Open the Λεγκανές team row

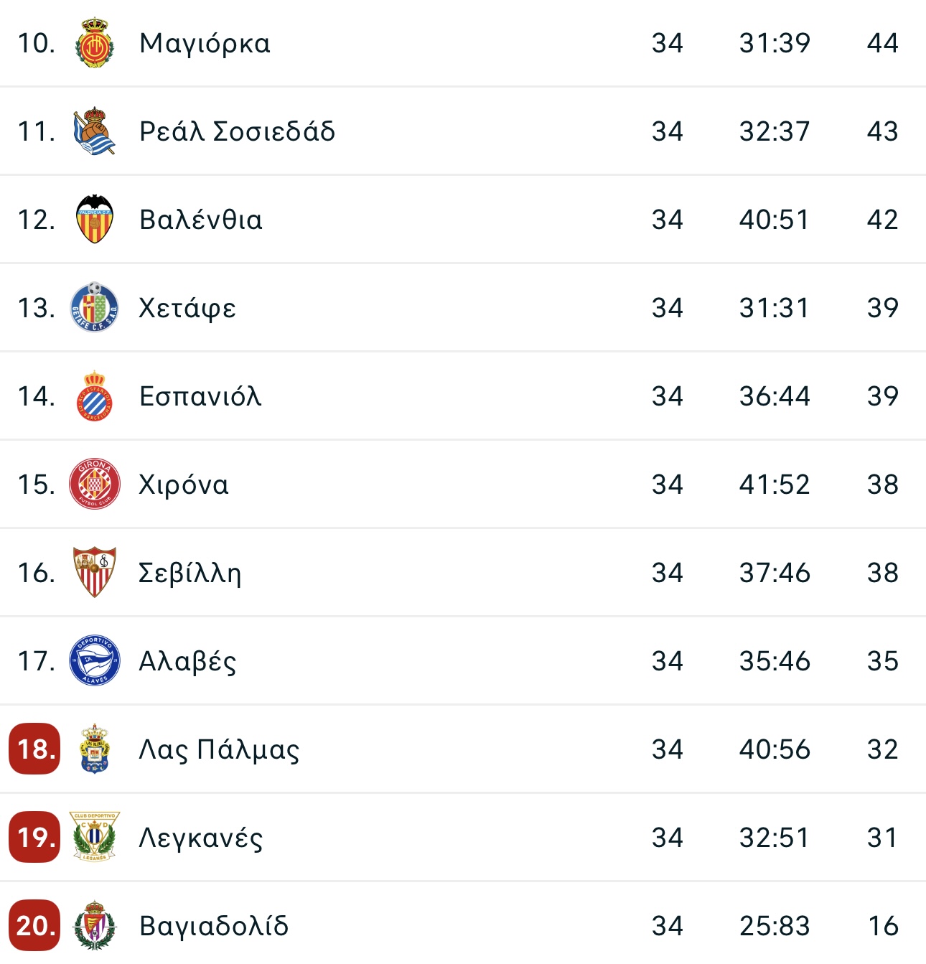tap(463, 837)
